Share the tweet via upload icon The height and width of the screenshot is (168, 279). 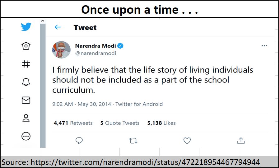[241, 141]
